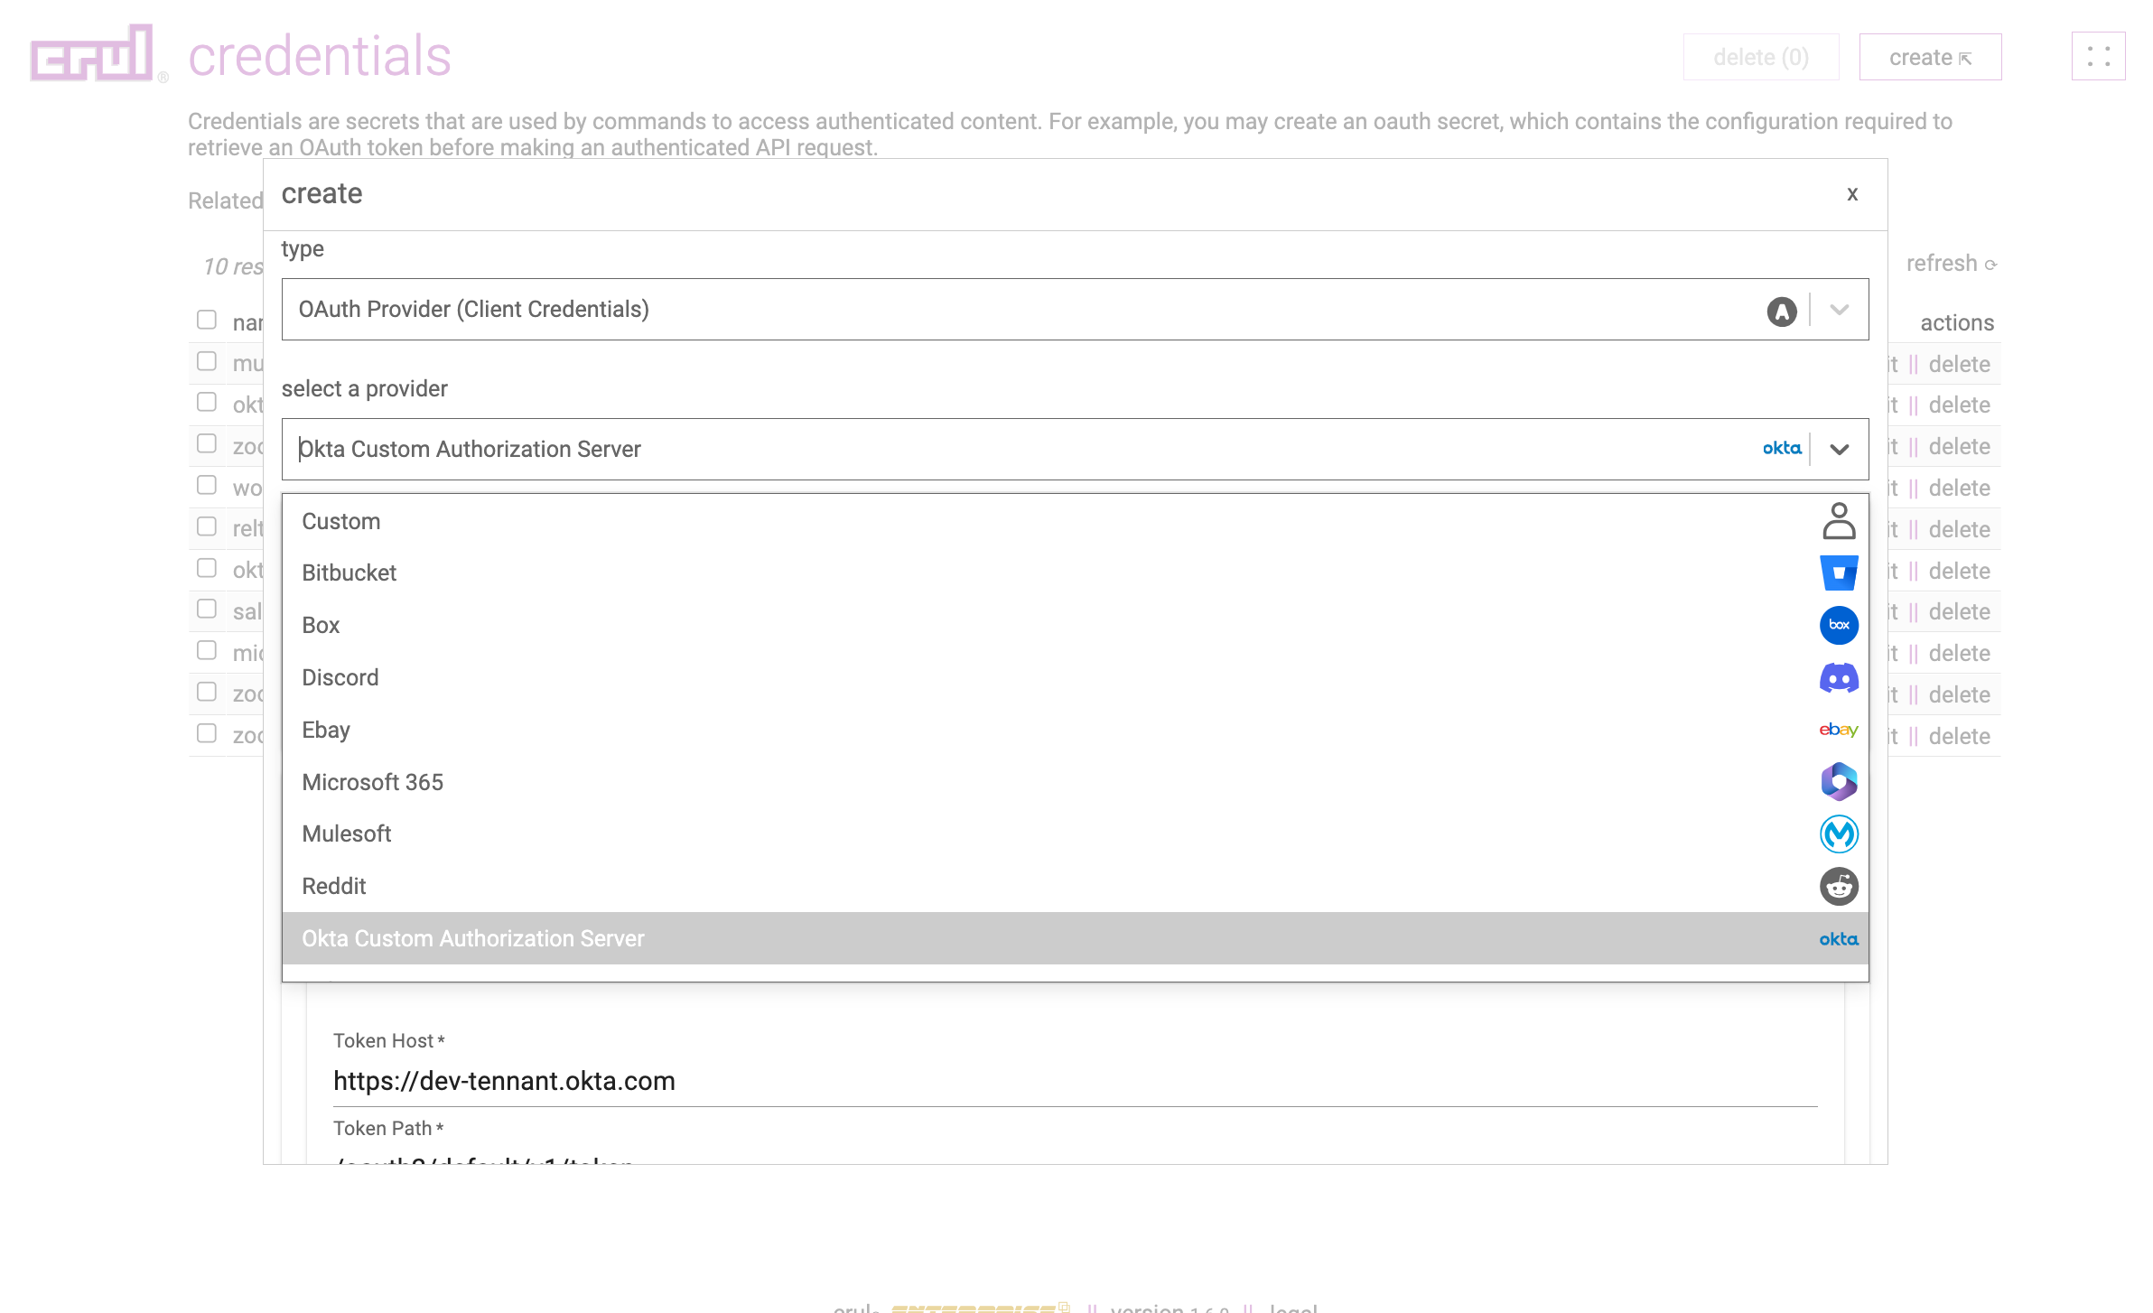Click the Microsoft 365 logo icon
The width and height of the screenshot is (2153, 1313).
tap(1839, 782)
